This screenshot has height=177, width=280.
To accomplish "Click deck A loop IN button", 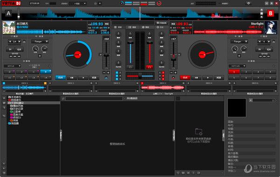I will 10,50.
